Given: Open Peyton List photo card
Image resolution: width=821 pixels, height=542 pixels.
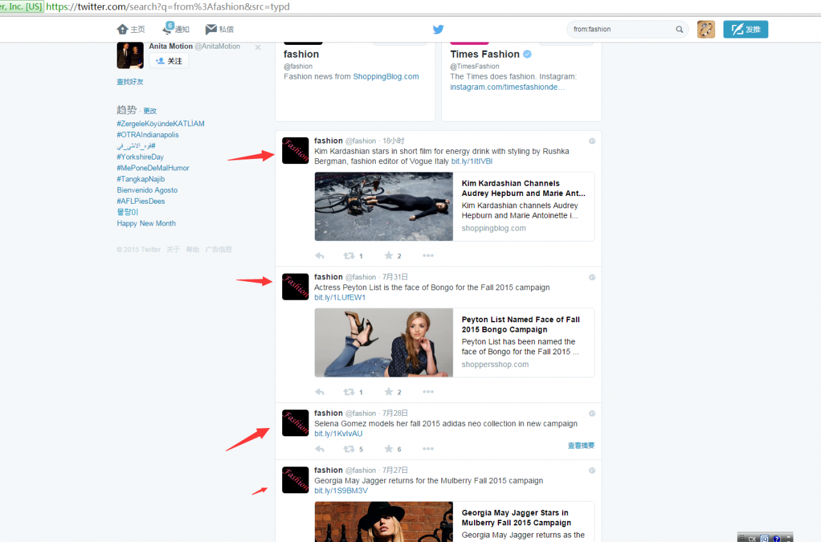Looking at the screenshot, I should pos(384,343).
